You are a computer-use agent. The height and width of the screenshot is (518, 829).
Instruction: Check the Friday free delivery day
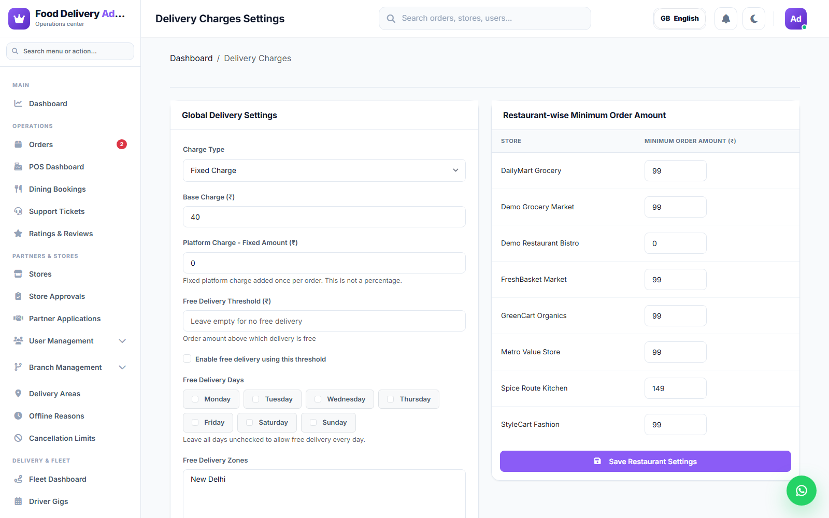195,422
